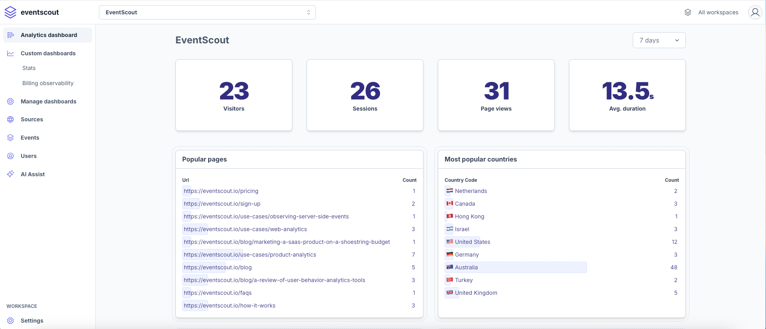Click the Country Code column header
This screenshot has height=329, width=766.
pyautogui.click(x=461, y=180)
